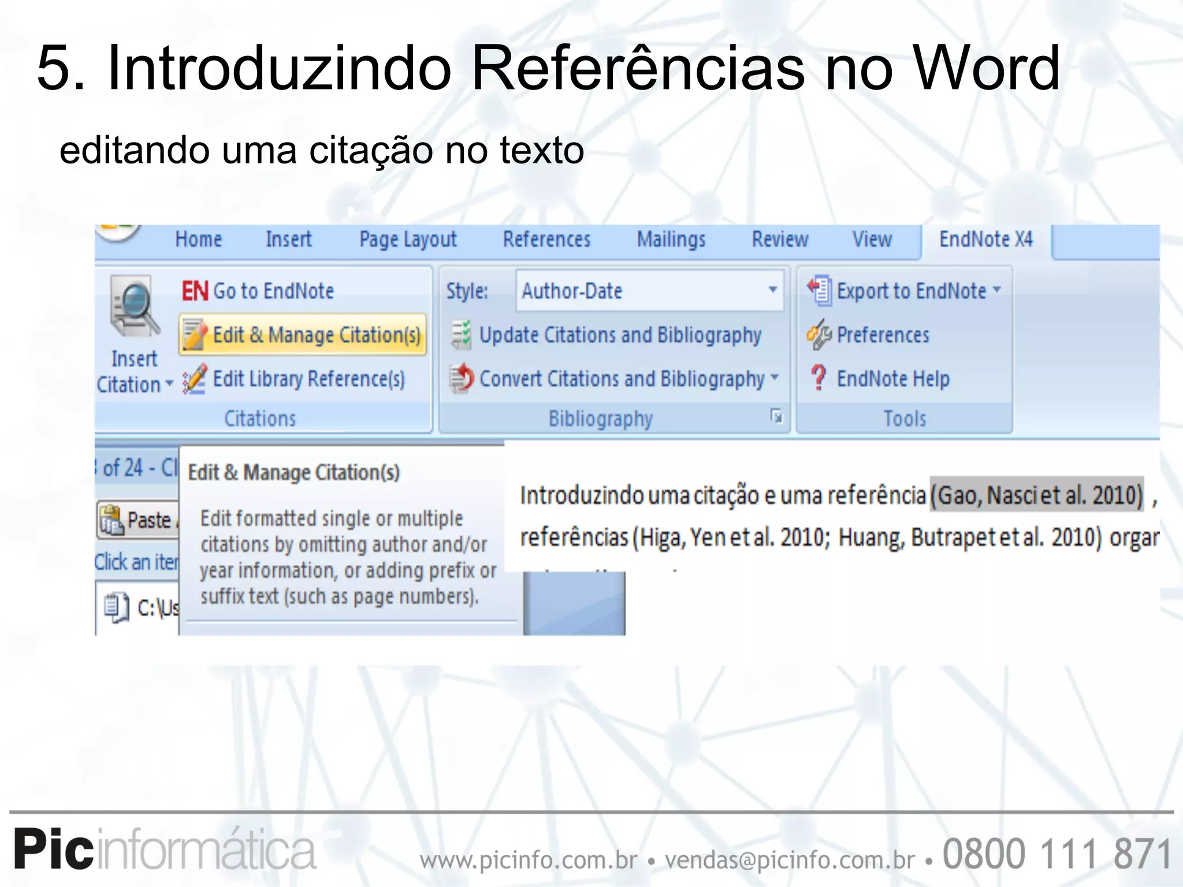Click the Edit Library Reference(s) pencil icon
1183x887 pixels.
pyautogui.click(x=195, y=379)
